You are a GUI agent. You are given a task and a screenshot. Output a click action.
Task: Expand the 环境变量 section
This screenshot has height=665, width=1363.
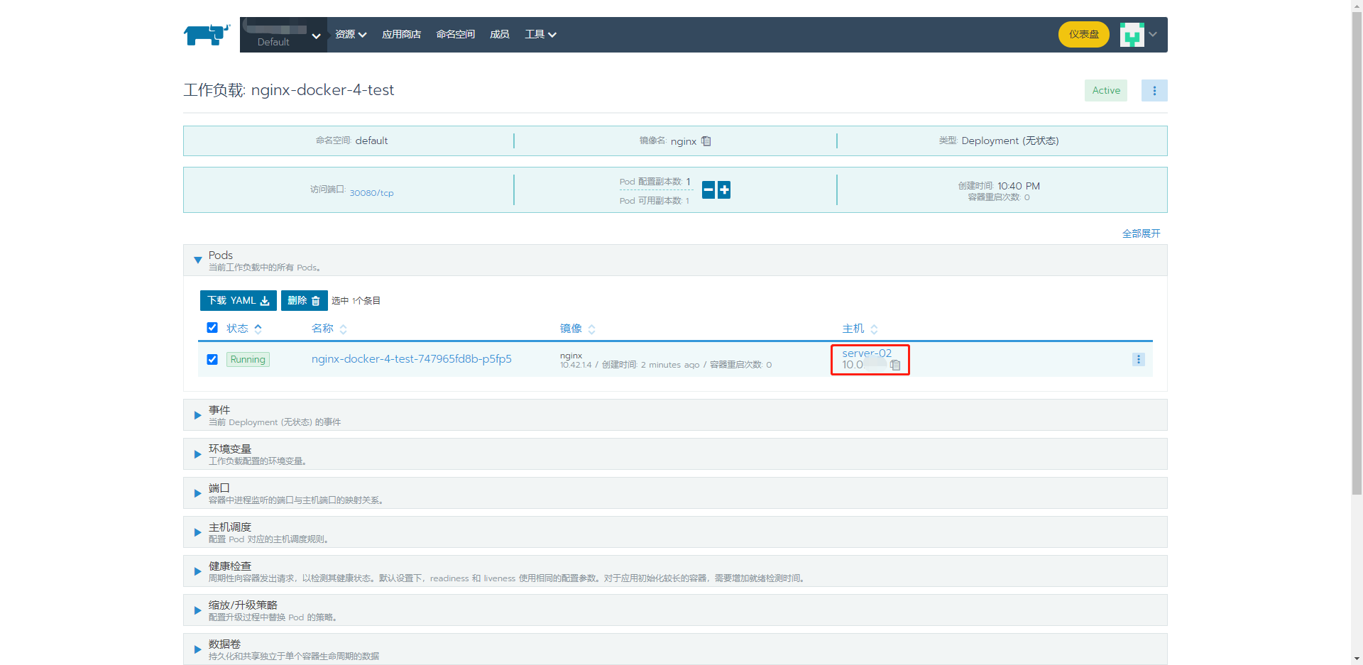(198, 454)
